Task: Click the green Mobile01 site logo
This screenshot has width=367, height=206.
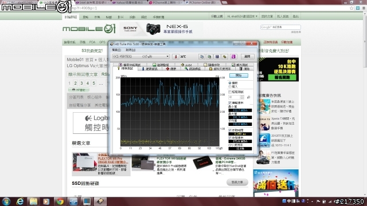Action: tap(89, 29)
